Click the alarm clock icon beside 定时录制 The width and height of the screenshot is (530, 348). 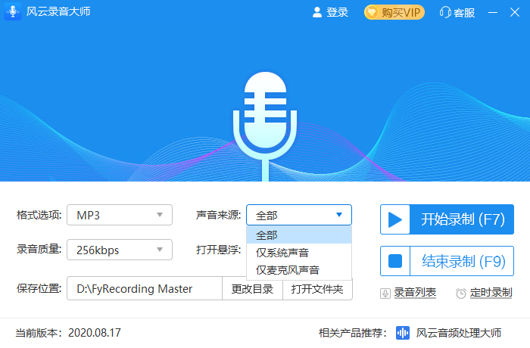coord(460,294)
